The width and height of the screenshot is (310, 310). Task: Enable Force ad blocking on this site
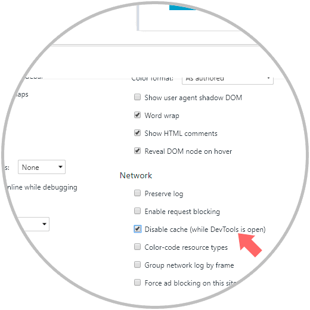point(137,283)
